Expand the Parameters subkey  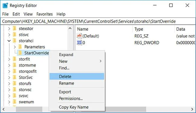coord(15,47)
